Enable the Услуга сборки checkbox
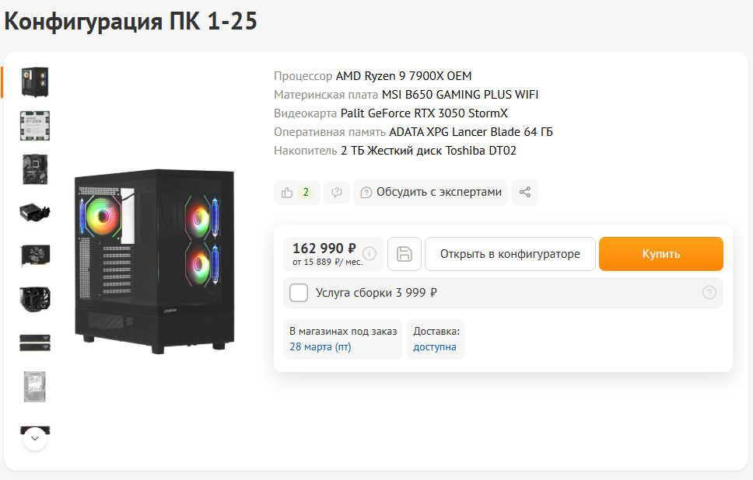Viewport: 753px width, 480px height. (299, 293)
